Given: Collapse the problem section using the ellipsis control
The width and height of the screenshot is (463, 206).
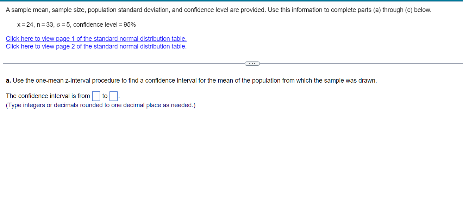Looking at the screenshot, I should 252,63.
